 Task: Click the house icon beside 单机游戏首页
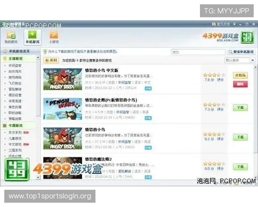(x=5, y=51)
